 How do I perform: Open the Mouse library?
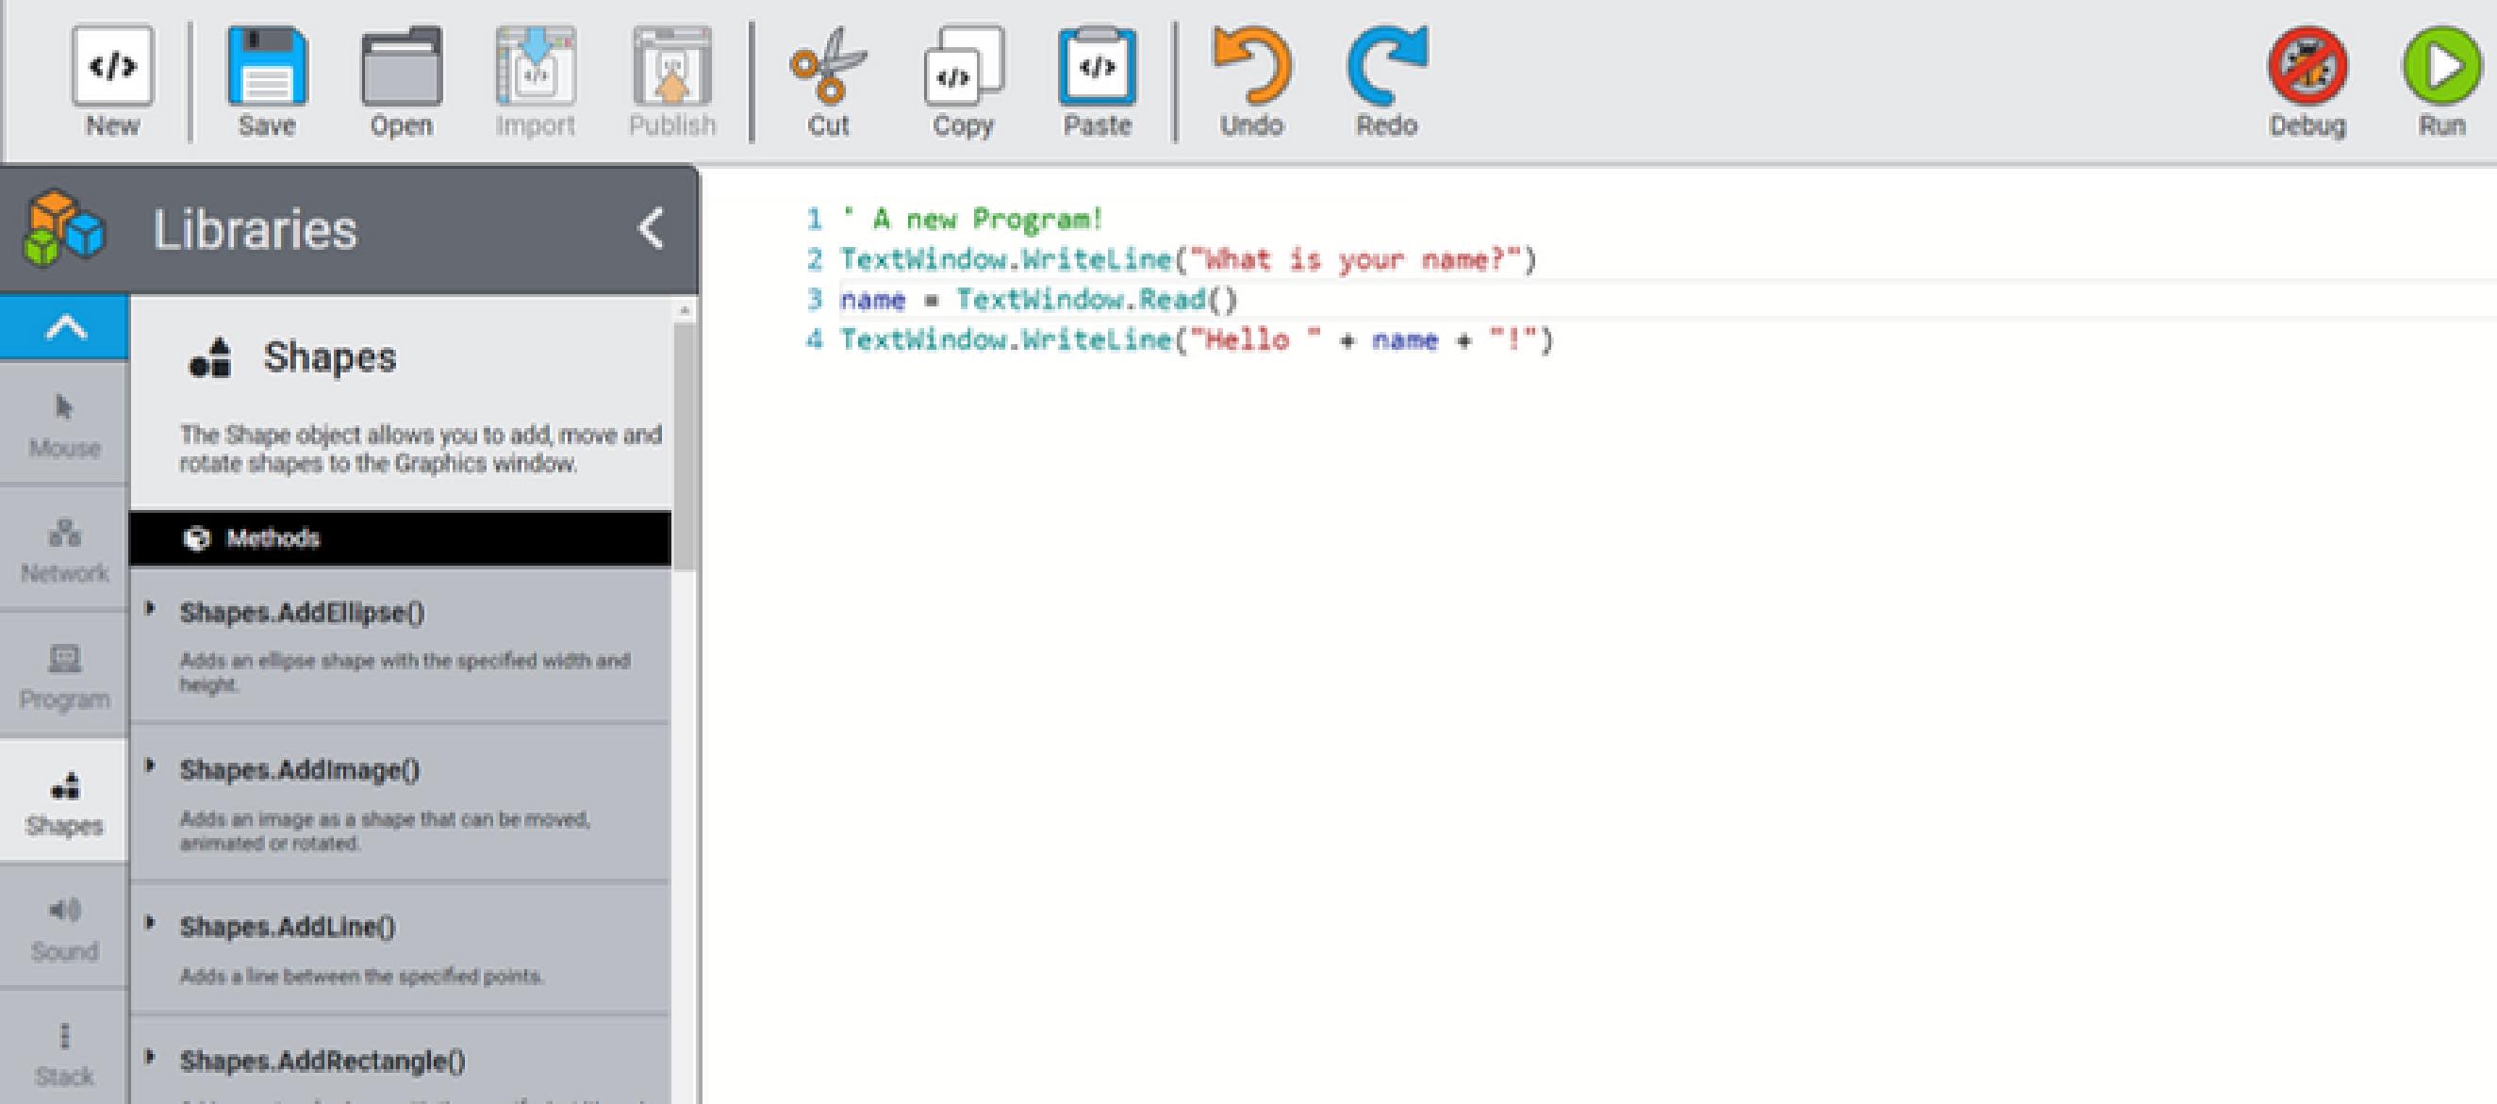click(x=63, y=423)
